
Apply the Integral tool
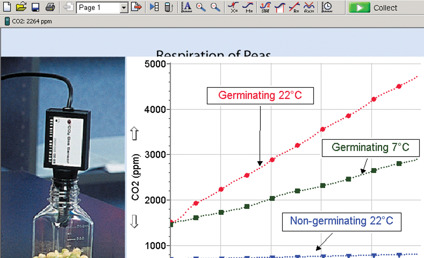pyautogui.click(x=280, y=7)
